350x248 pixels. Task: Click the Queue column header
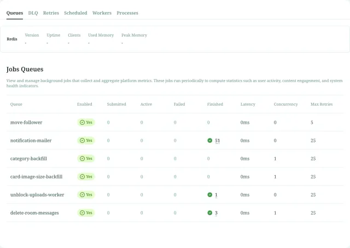pos(16,104)
